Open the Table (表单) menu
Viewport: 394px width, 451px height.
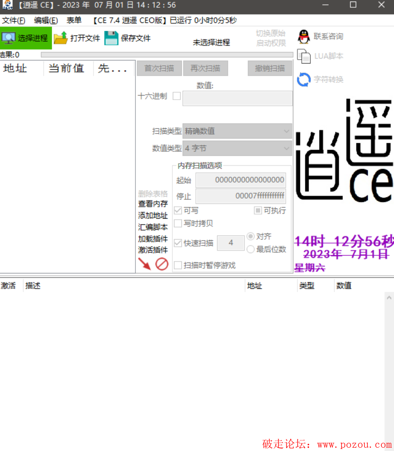point(74,21)
